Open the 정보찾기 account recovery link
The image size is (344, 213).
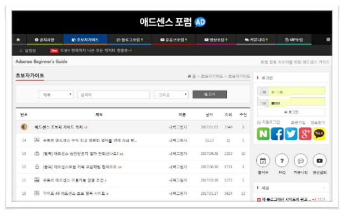(317, 122)
